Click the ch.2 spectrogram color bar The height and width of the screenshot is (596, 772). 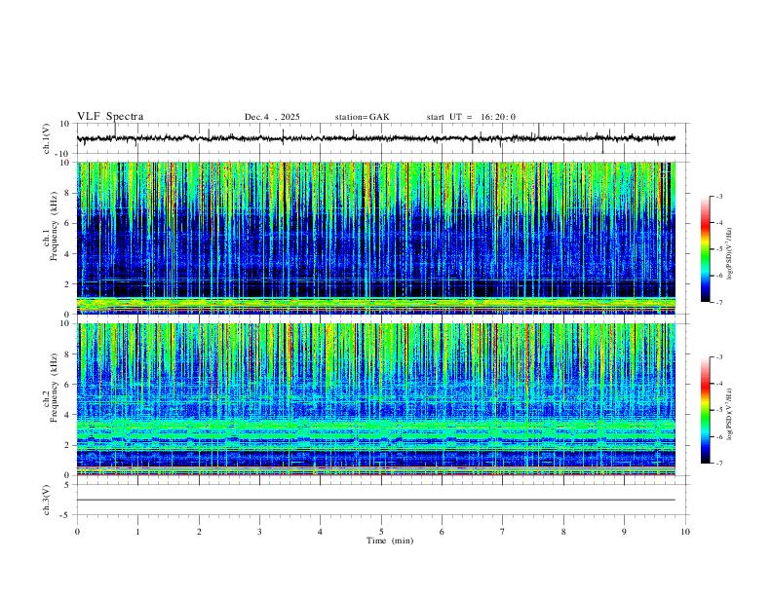705,410
